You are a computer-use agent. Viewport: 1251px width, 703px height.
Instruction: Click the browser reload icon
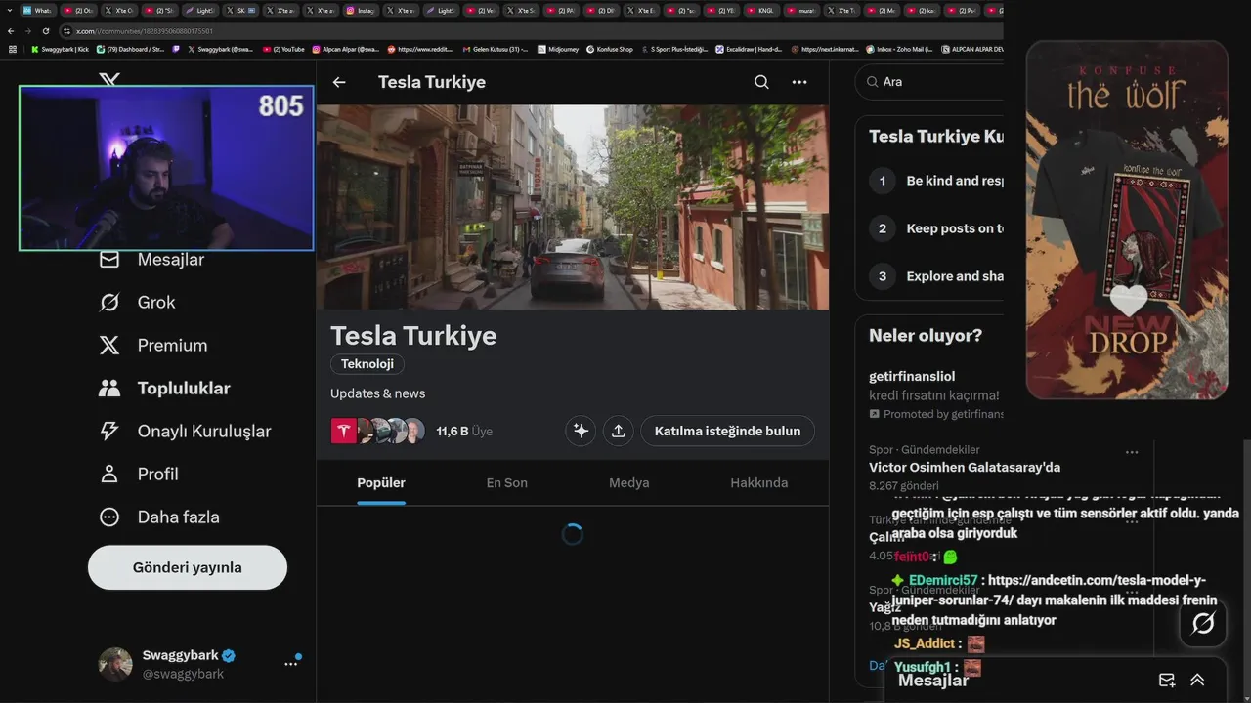(45, 31)
